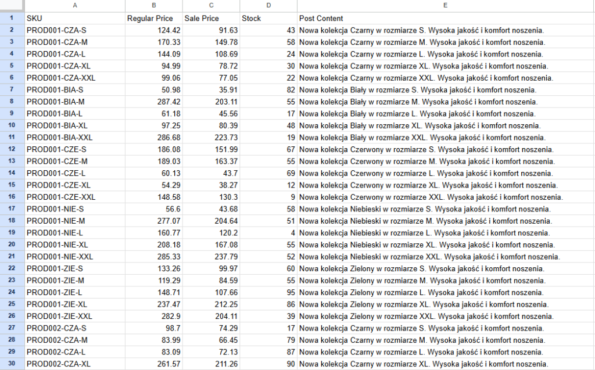595x370 pixels.
Task: Click the select-all corner of the grid
Action: pos(12,6)
